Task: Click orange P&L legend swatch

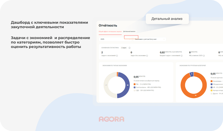Action: tap(135, 84)
